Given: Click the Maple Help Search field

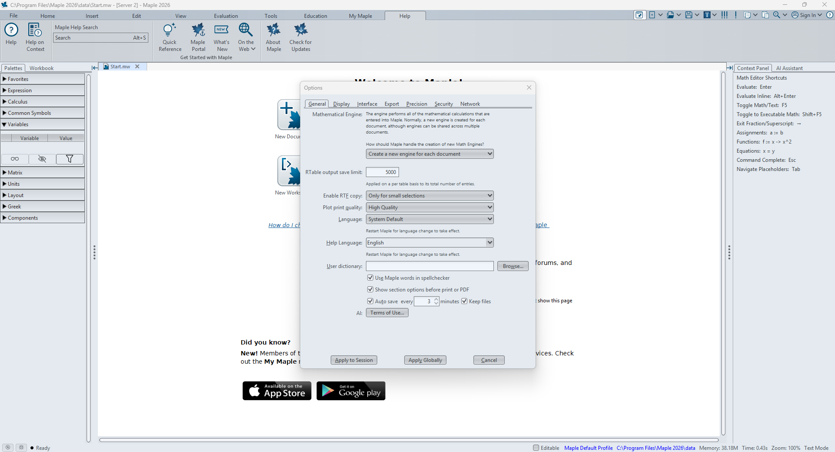Looking at the screenshot, I should point(101,38).
